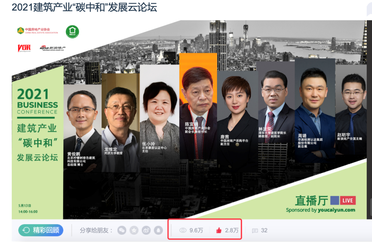Select speaker photo of 周璐
Viewport: 372px width, 242px height.
(x=315, y=111)
